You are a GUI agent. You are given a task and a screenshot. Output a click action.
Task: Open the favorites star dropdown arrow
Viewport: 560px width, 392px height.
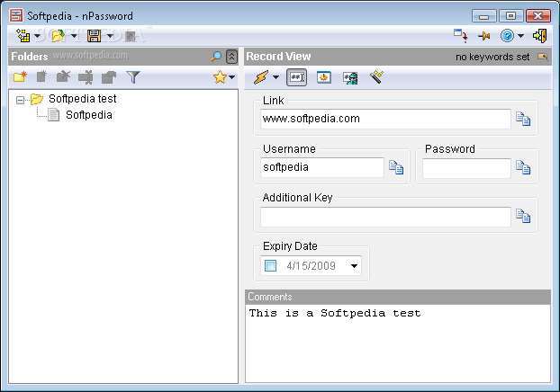[232, 77]
